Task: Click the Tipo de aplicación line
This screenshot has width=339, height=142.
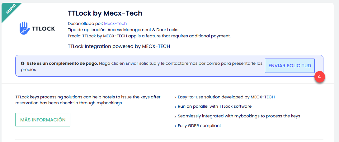Action: click(123, 30)
